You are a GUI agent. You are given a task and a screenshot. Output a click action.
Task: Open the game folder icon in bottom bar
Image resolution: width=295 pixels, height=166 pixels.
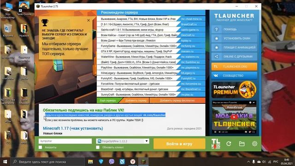[x=242, y=144]
